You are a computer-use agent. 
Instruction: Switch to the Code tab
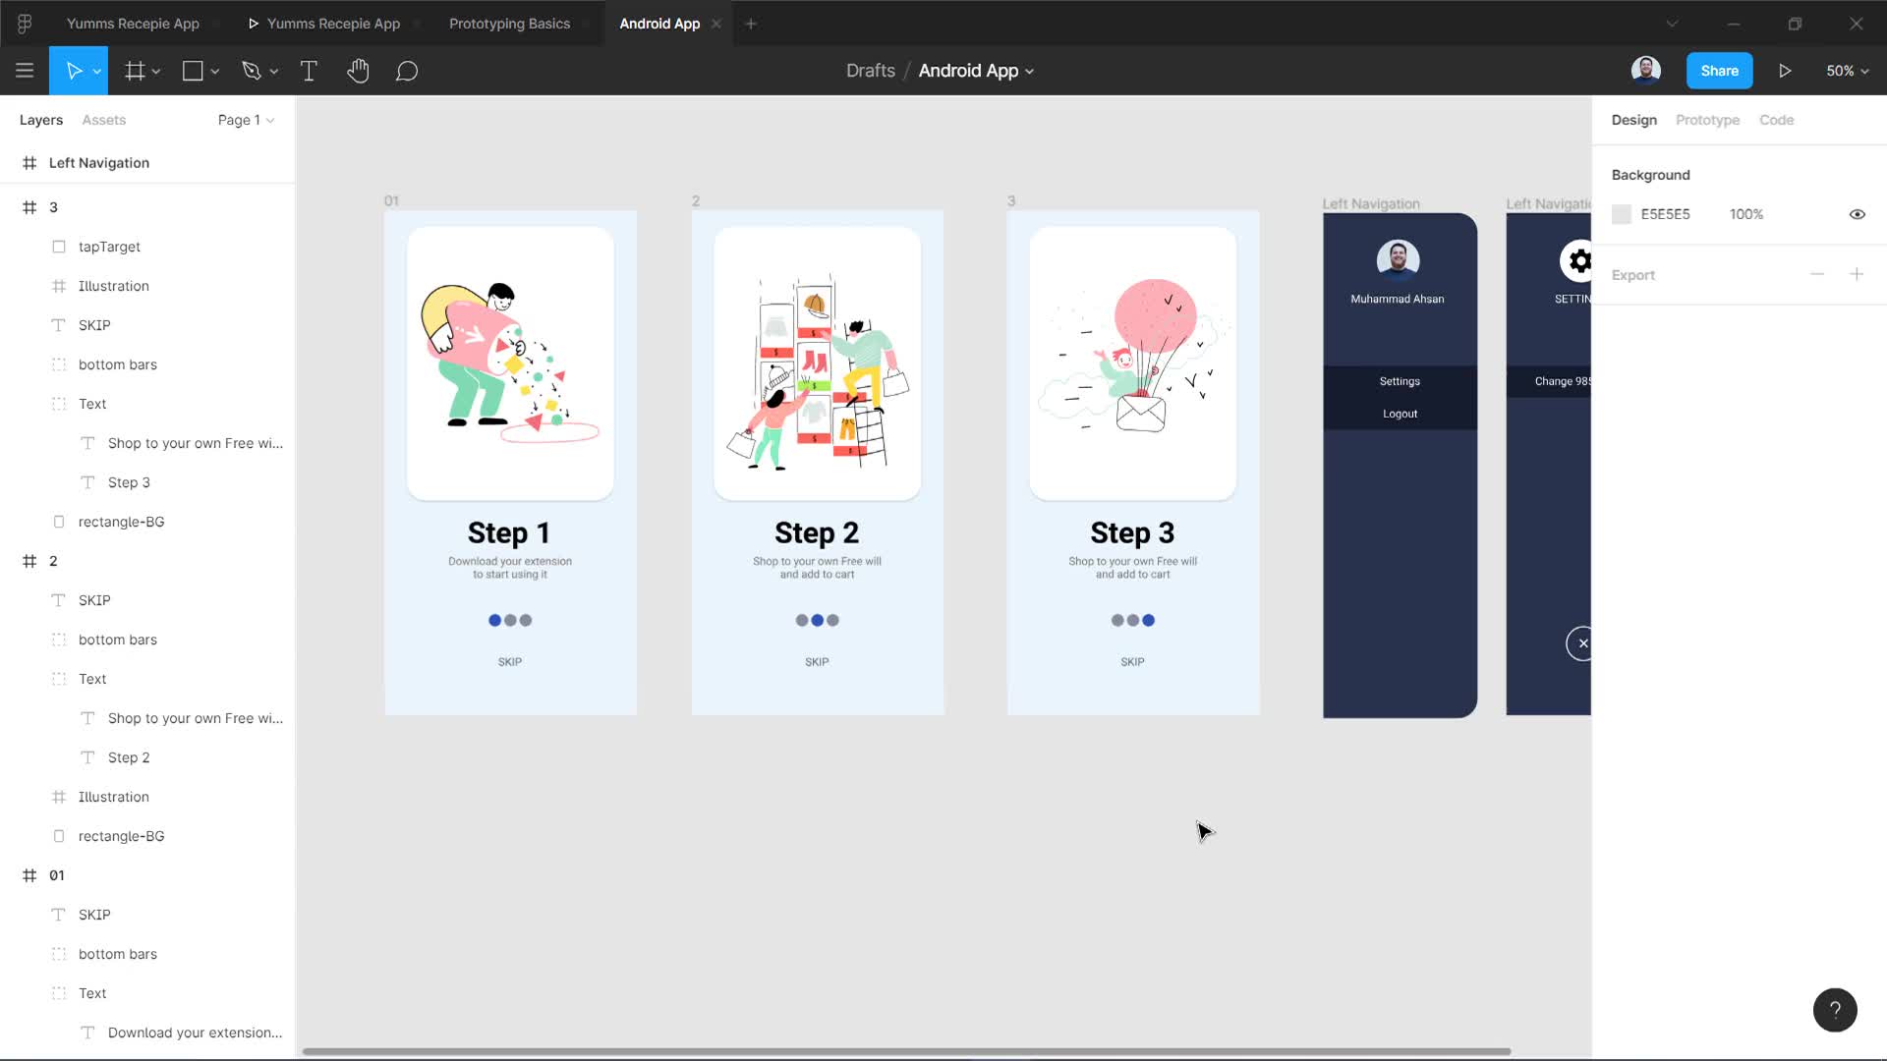click(1776, 119)
